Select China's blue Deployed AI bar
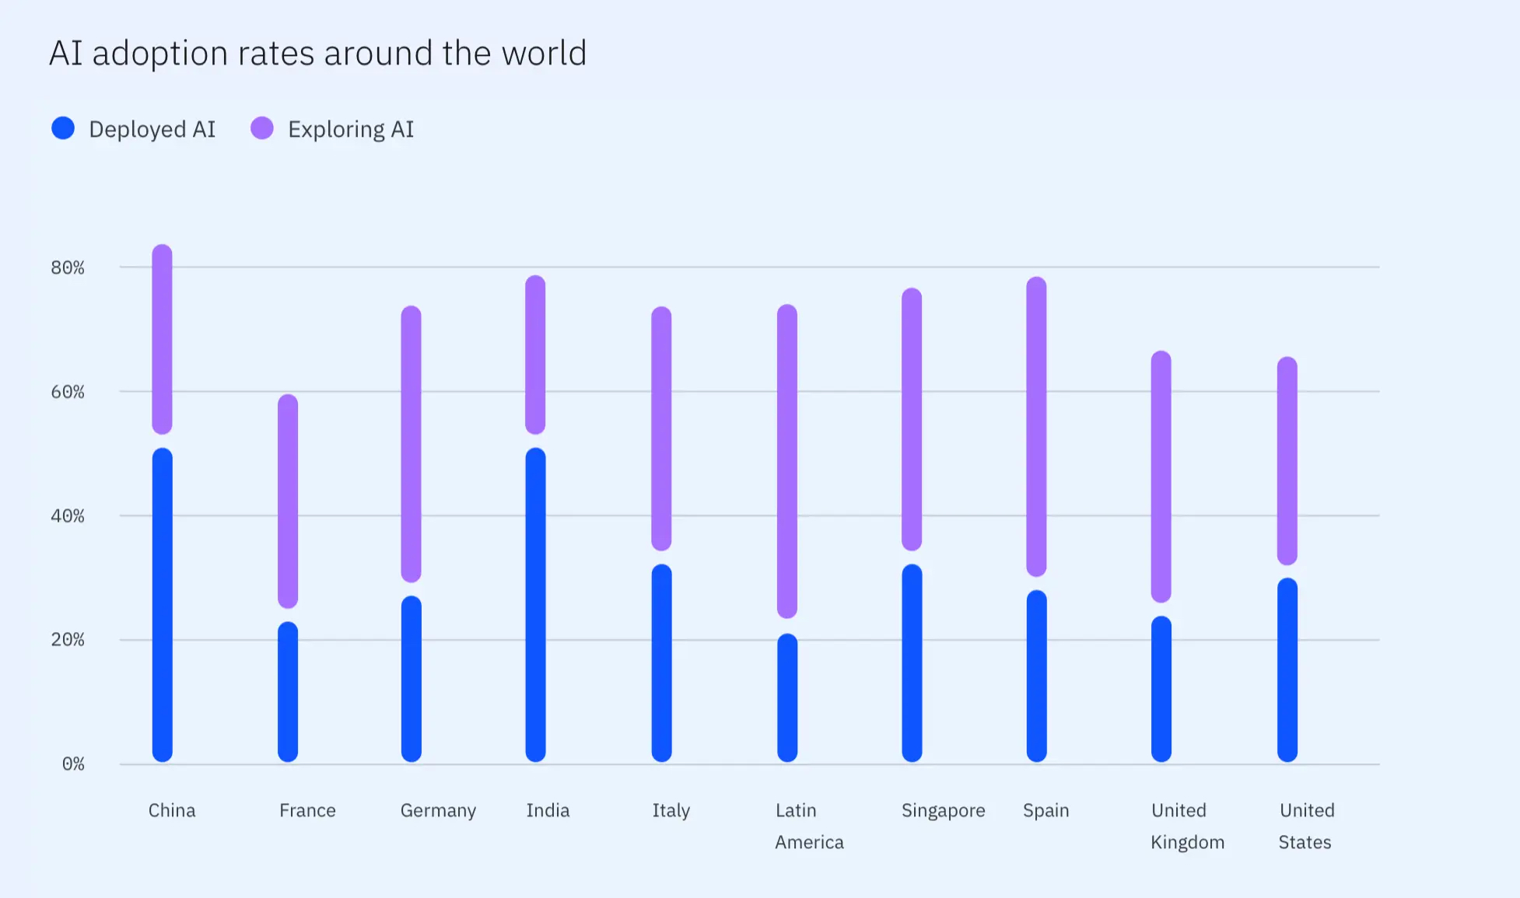Screen dimensions: 1520x898 163,605
